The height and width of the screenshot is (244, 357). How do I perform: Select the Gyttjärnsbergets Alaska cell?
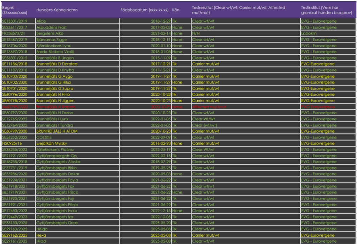pos(77,162)
